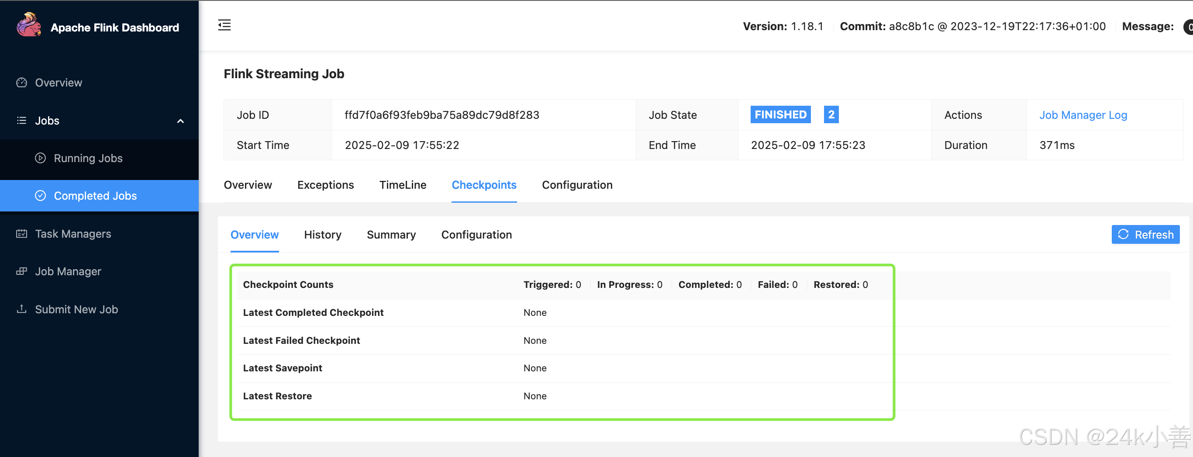Image resolution: width=1193 pixels, height=457 pixels.
Task: Click the Commit a8c8b1c text in header
Action: 972,26
